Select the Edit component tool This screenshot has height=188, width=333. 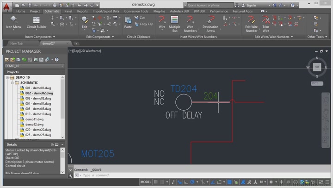click(85, 22)
